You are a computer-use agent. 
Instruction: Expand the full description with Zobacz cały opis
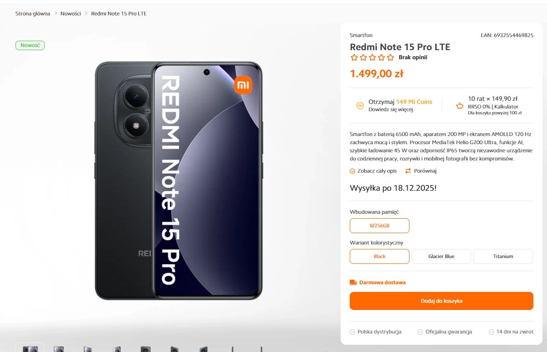376,171
